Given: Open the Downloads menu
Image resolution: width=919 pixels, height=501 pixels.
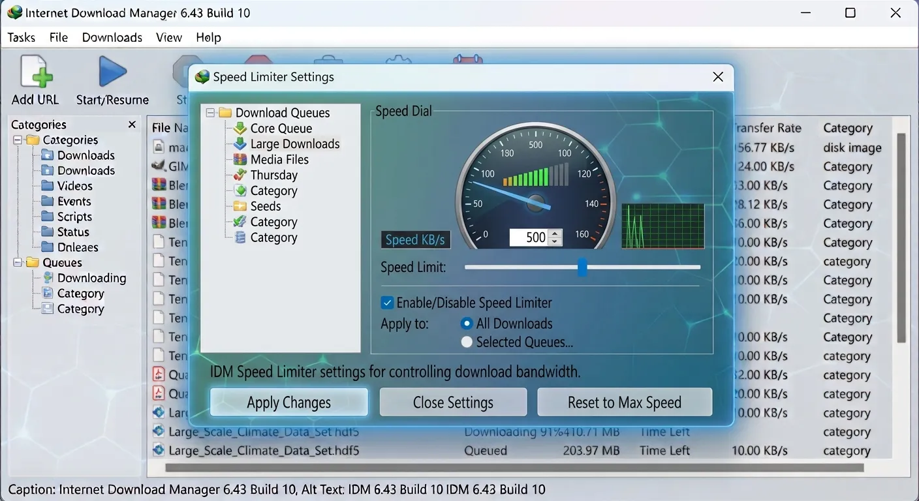Looking at the screenshot, I should 112,37.
